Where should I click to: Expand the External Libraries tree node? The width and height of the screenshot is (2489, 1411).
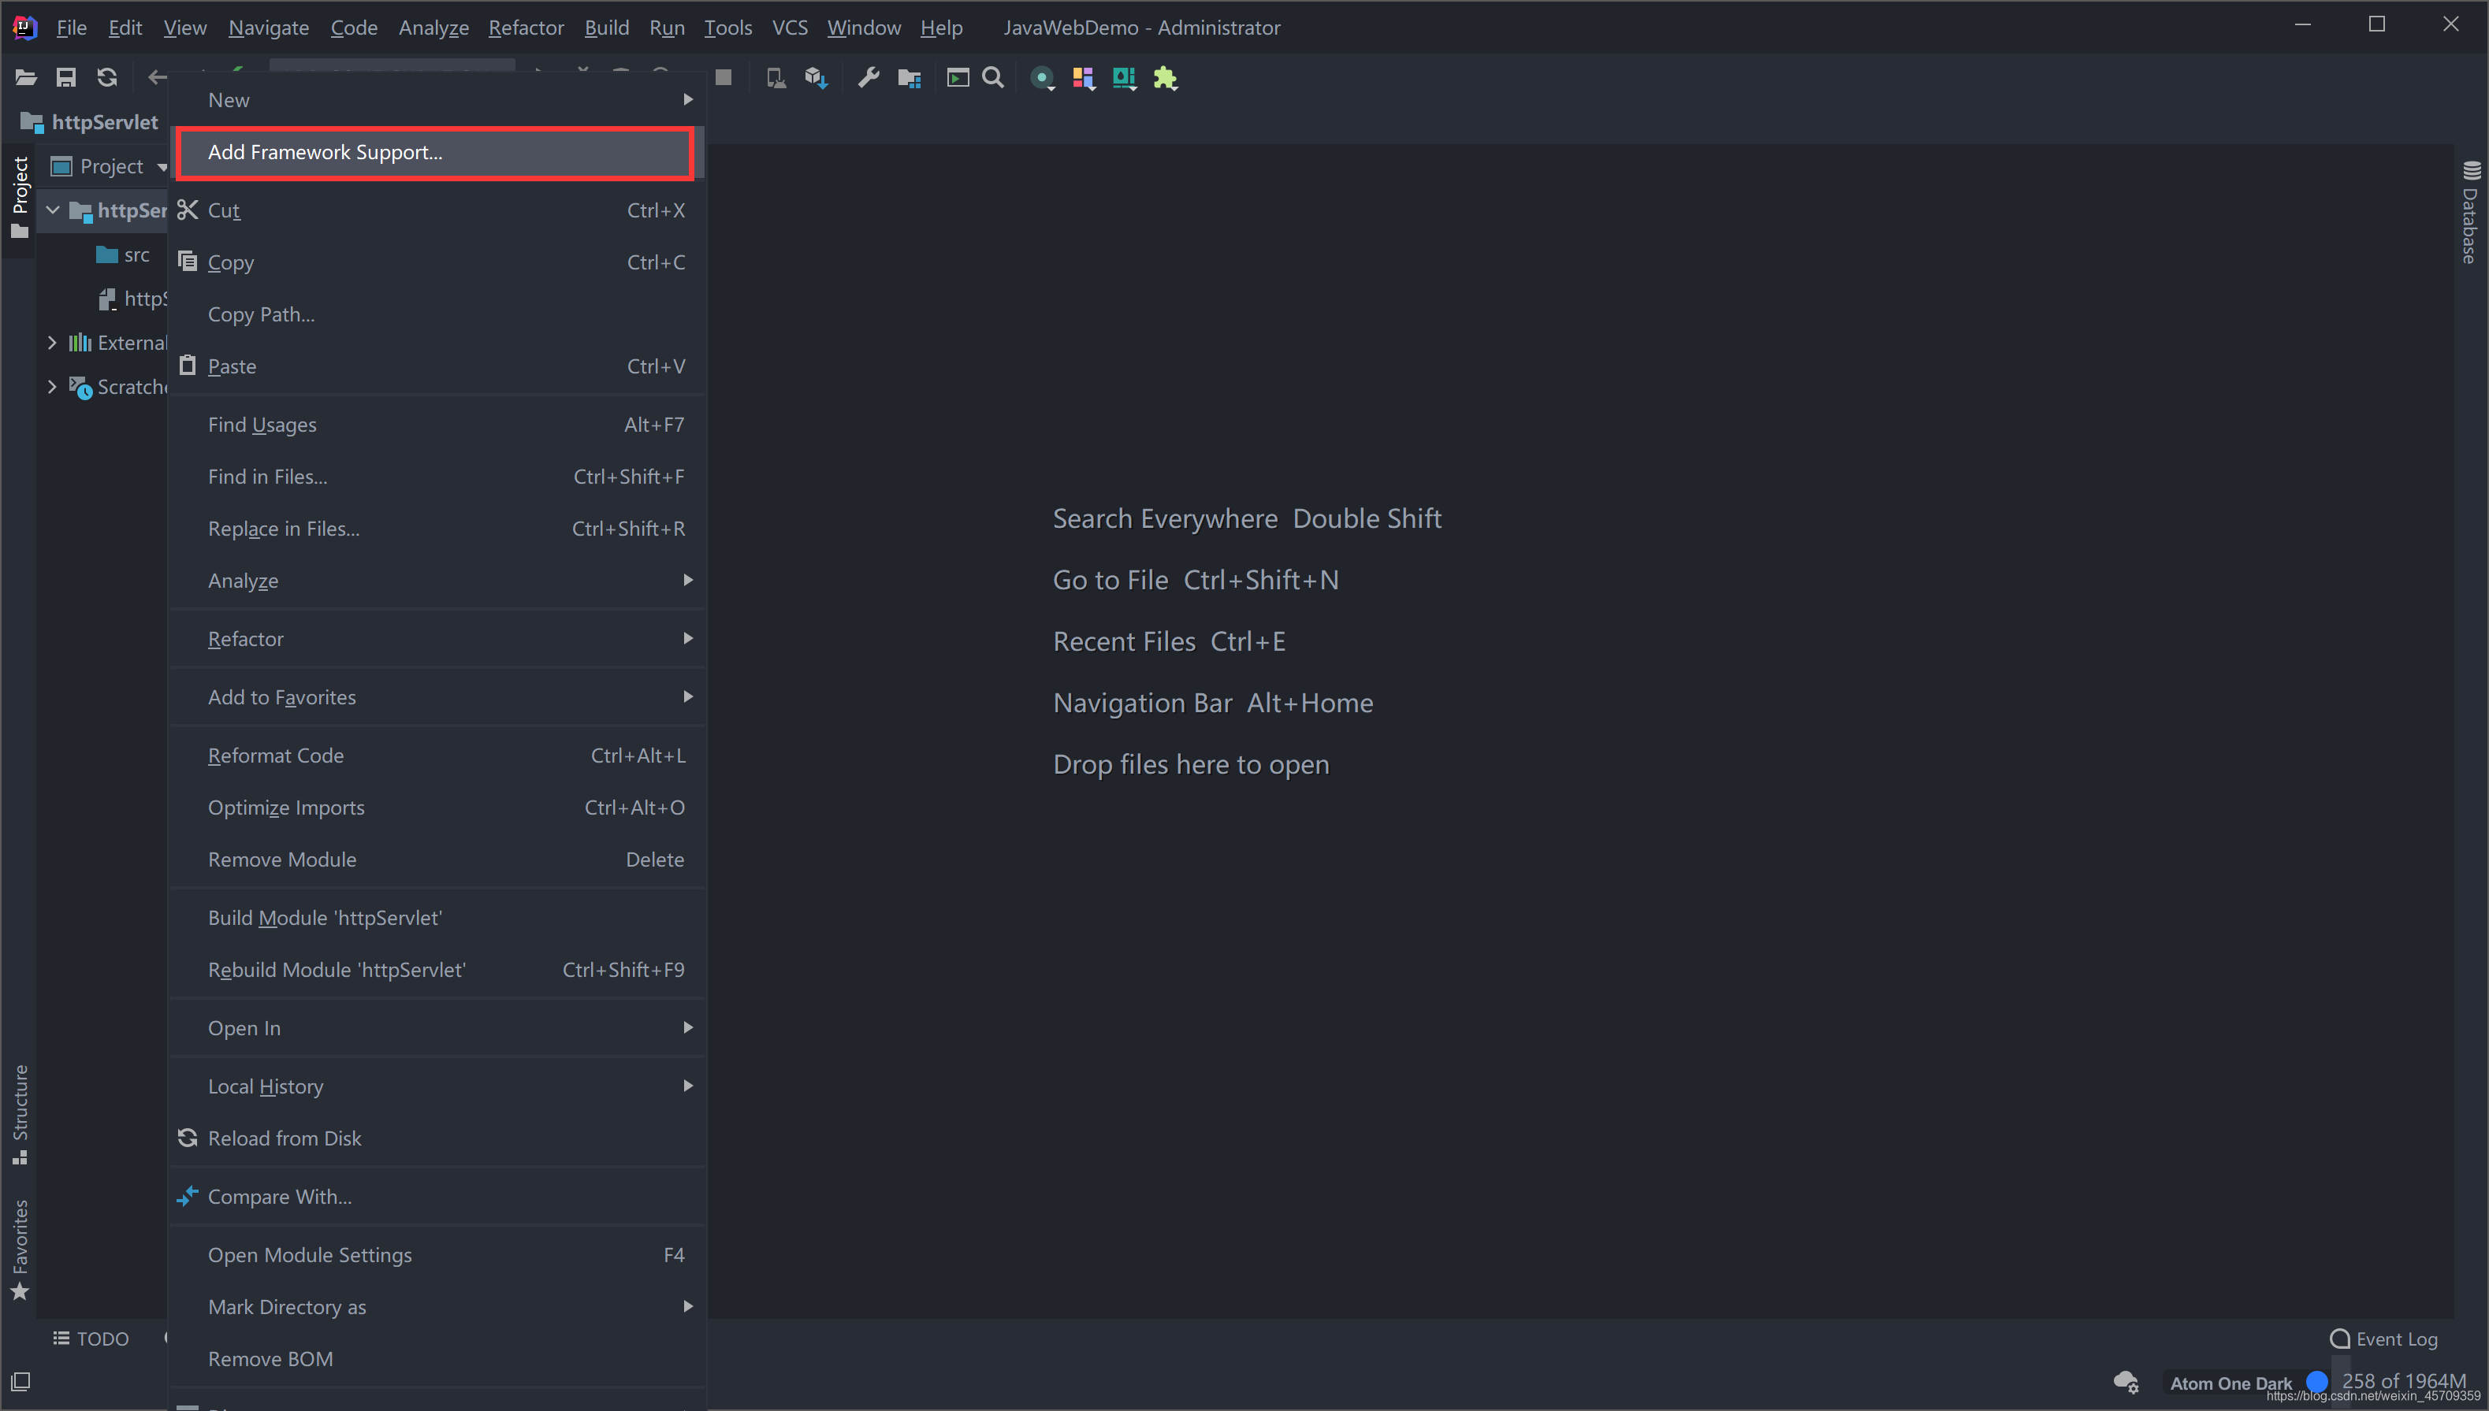coord(52,342)
